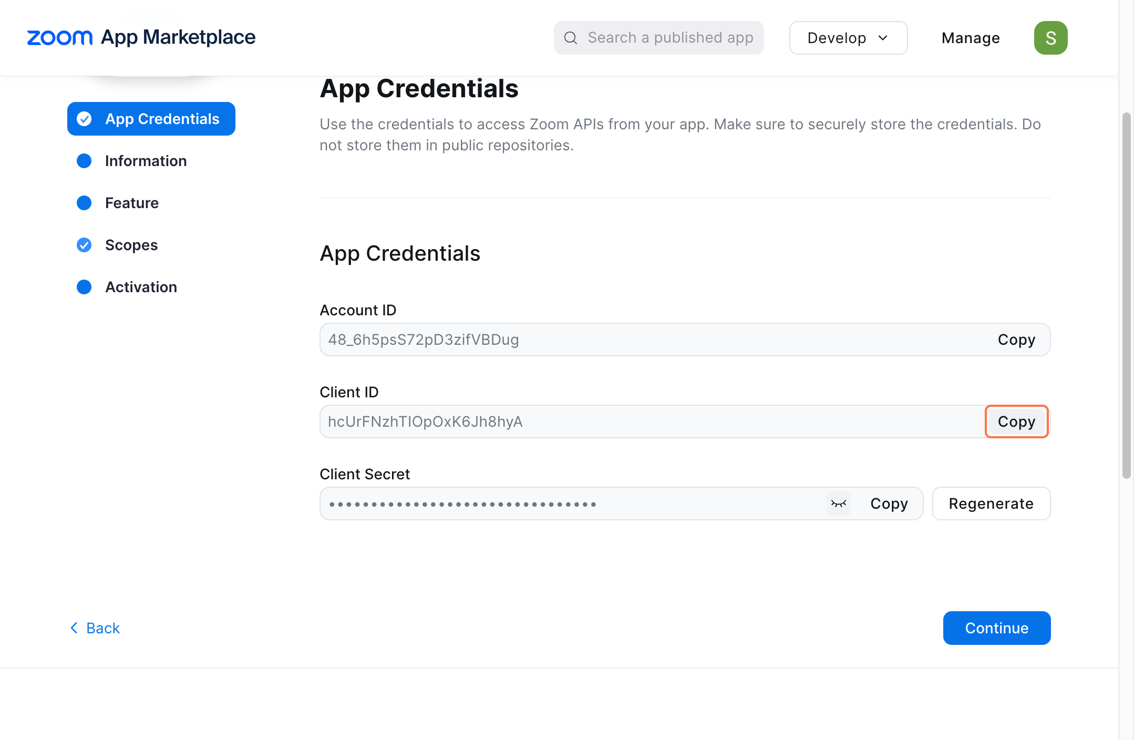Navigate to the Activation step
1134x740 pixels.
point(141,287)
